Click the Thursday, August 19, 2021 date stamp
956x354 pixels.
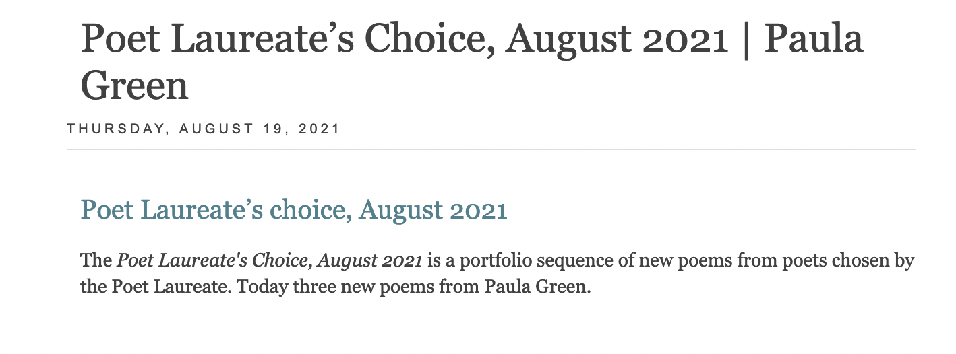(x=204, y=129)
